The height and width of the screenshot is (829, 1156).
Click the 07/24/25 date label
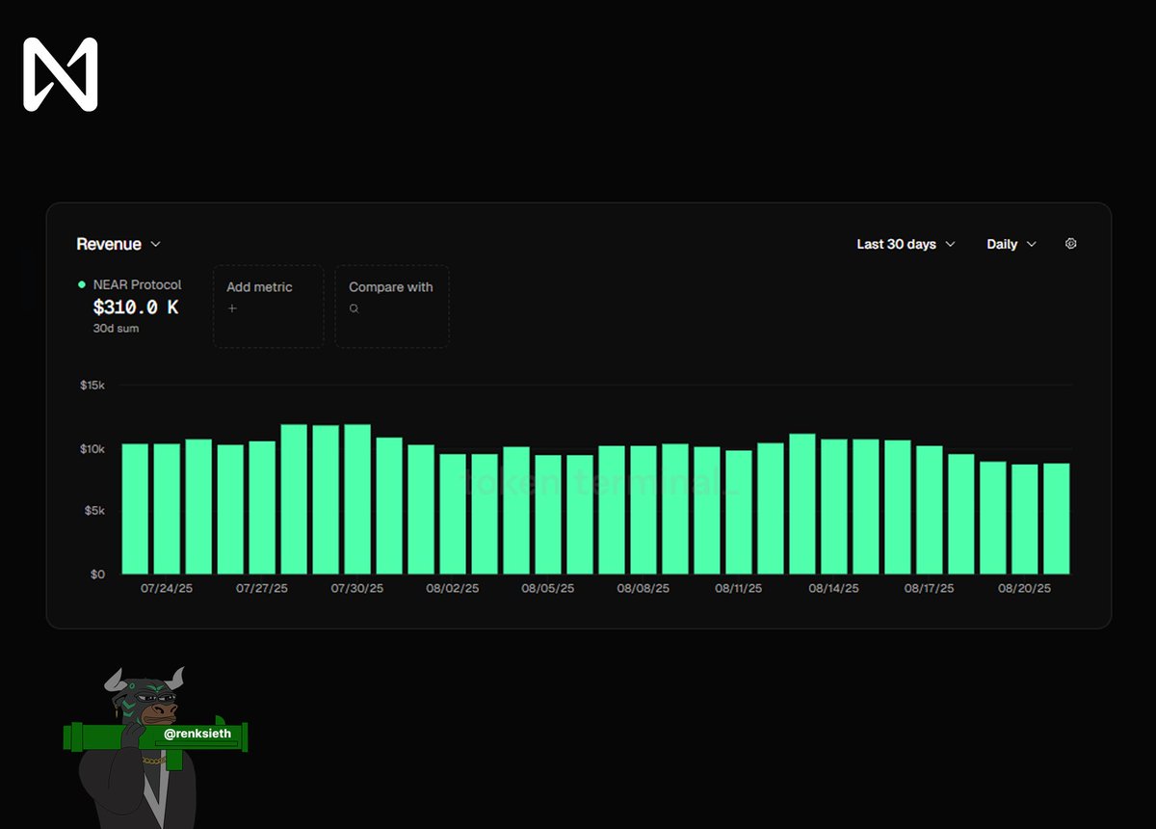[x=167, y=589]
